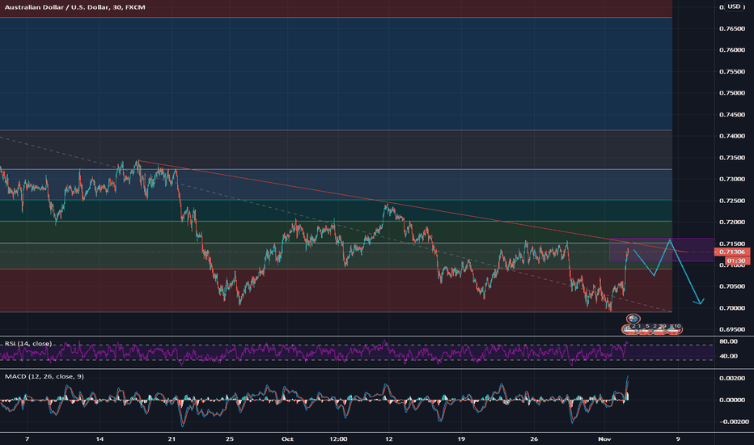
Task: Open the US flag event marker badged 10
Action: point(676,329)
